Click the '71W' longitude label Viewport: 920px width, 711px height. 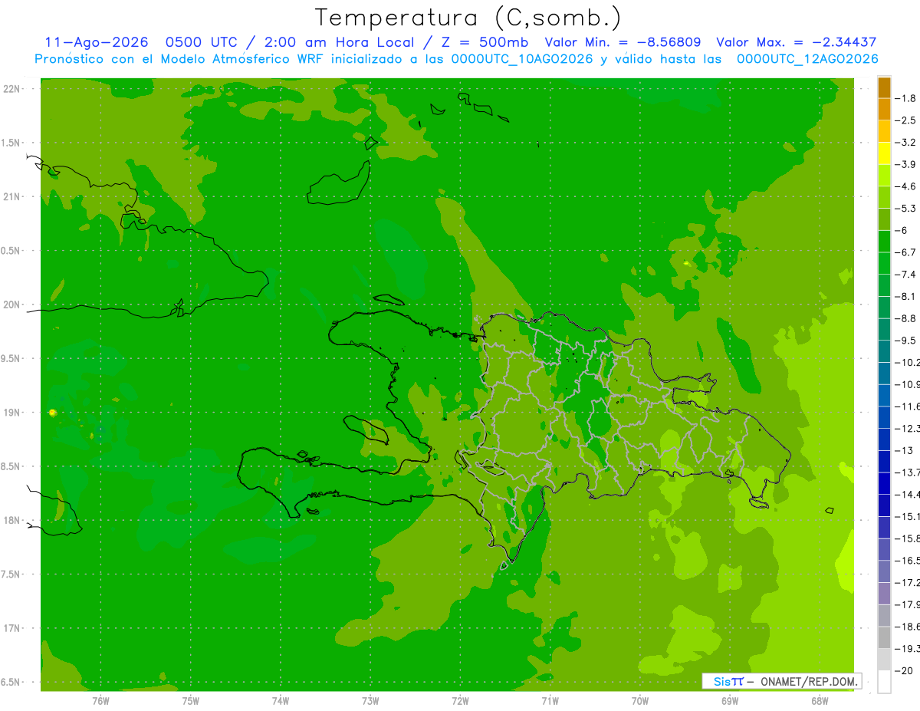tap(550, 701)
